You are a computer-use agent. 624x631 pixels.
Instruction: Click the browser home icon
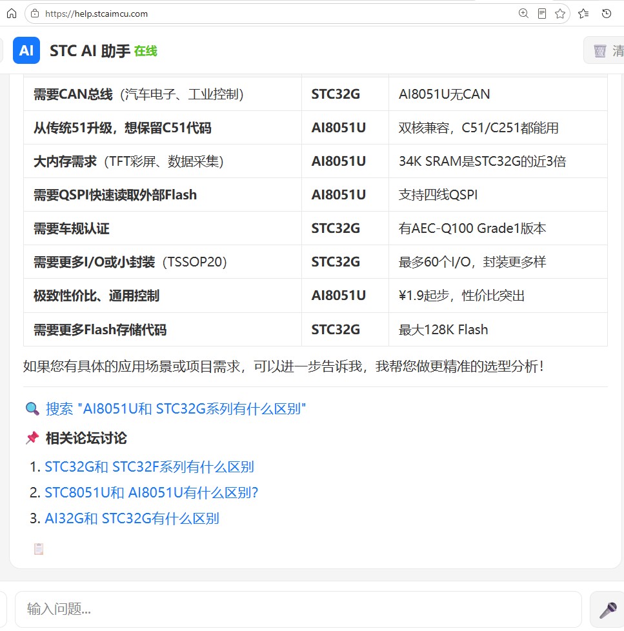[x=12, y=14]
